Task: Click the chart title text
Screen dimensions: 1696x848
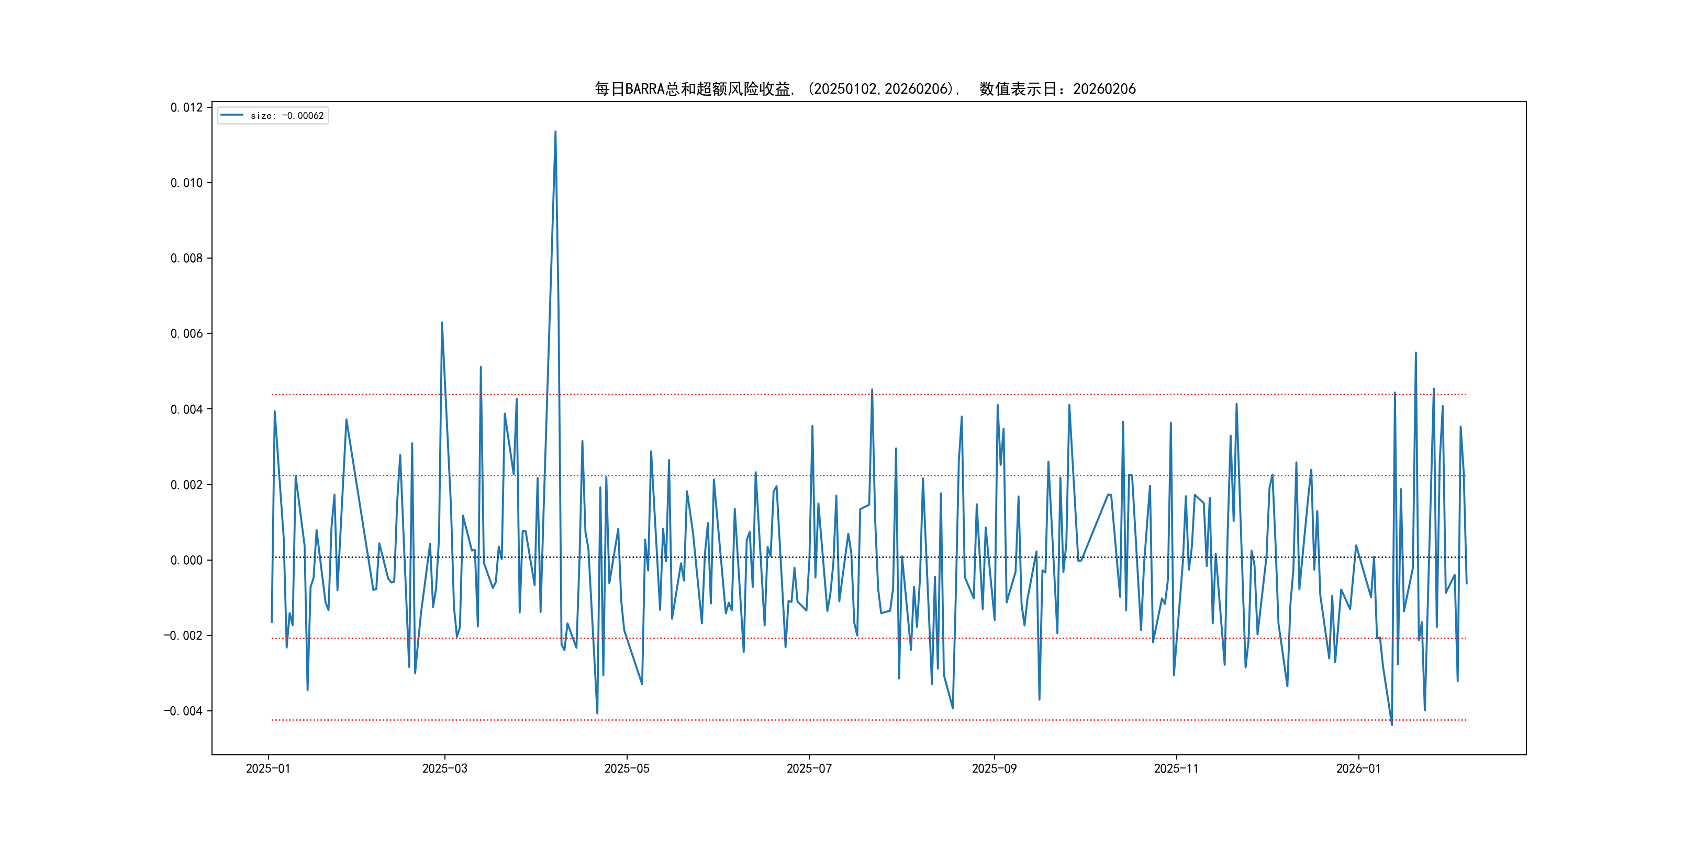Action: coord(864,89)
